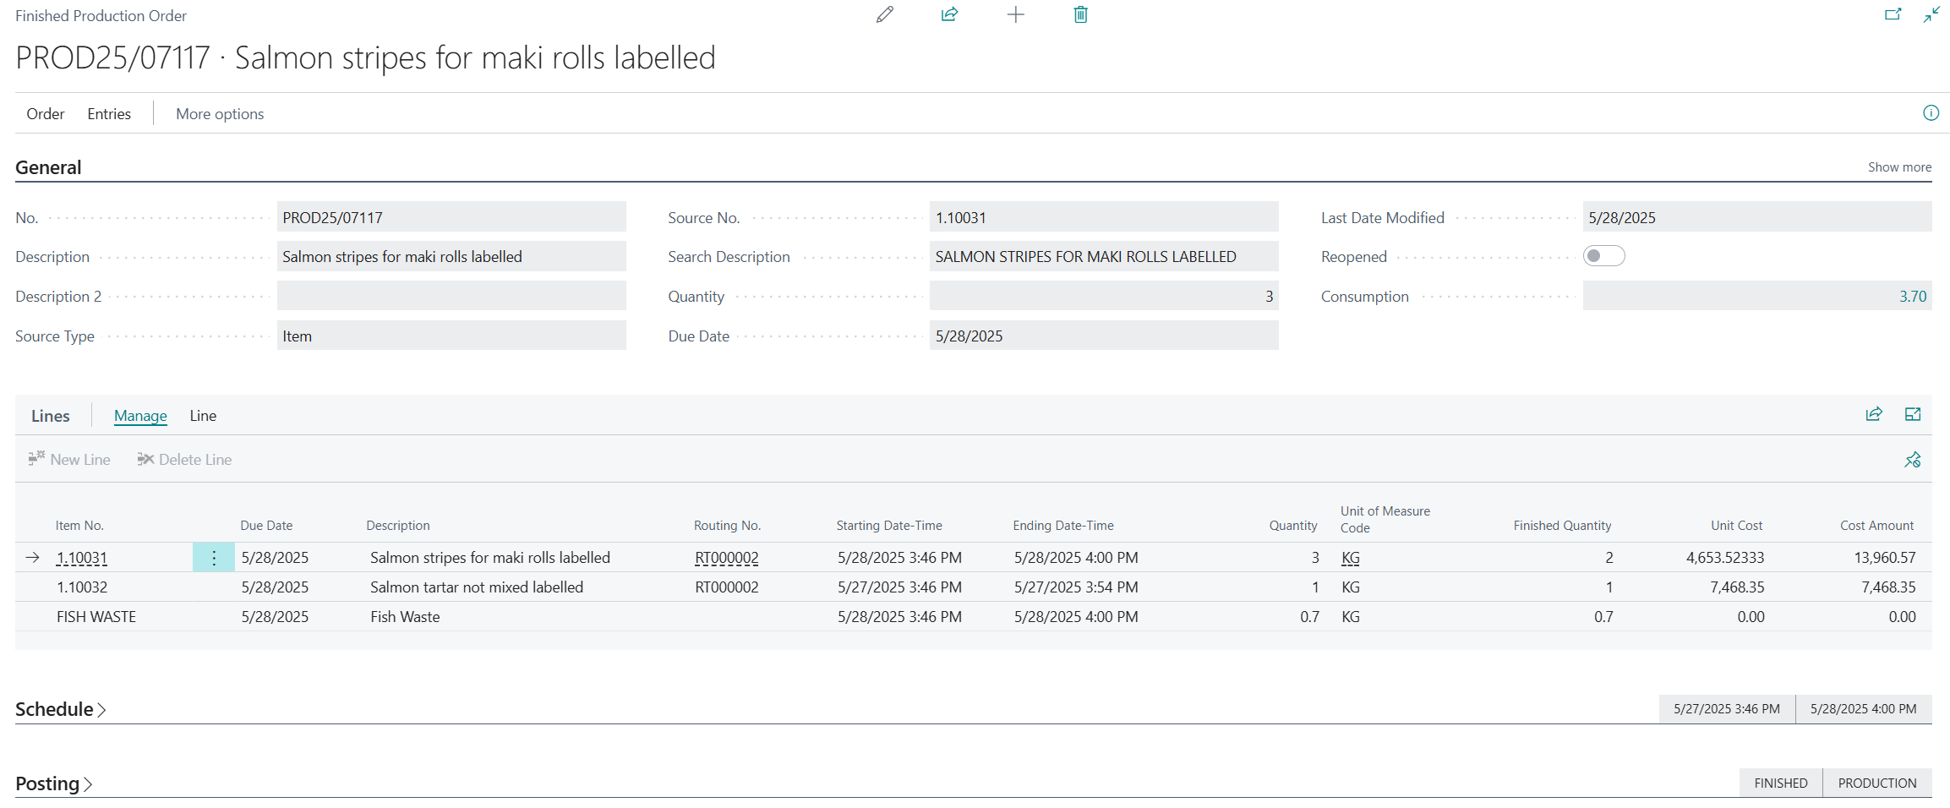Viewport: 1950px width, 808px height.
Task: Switch to the Line tab in Lines
Action: coord(203,416)
